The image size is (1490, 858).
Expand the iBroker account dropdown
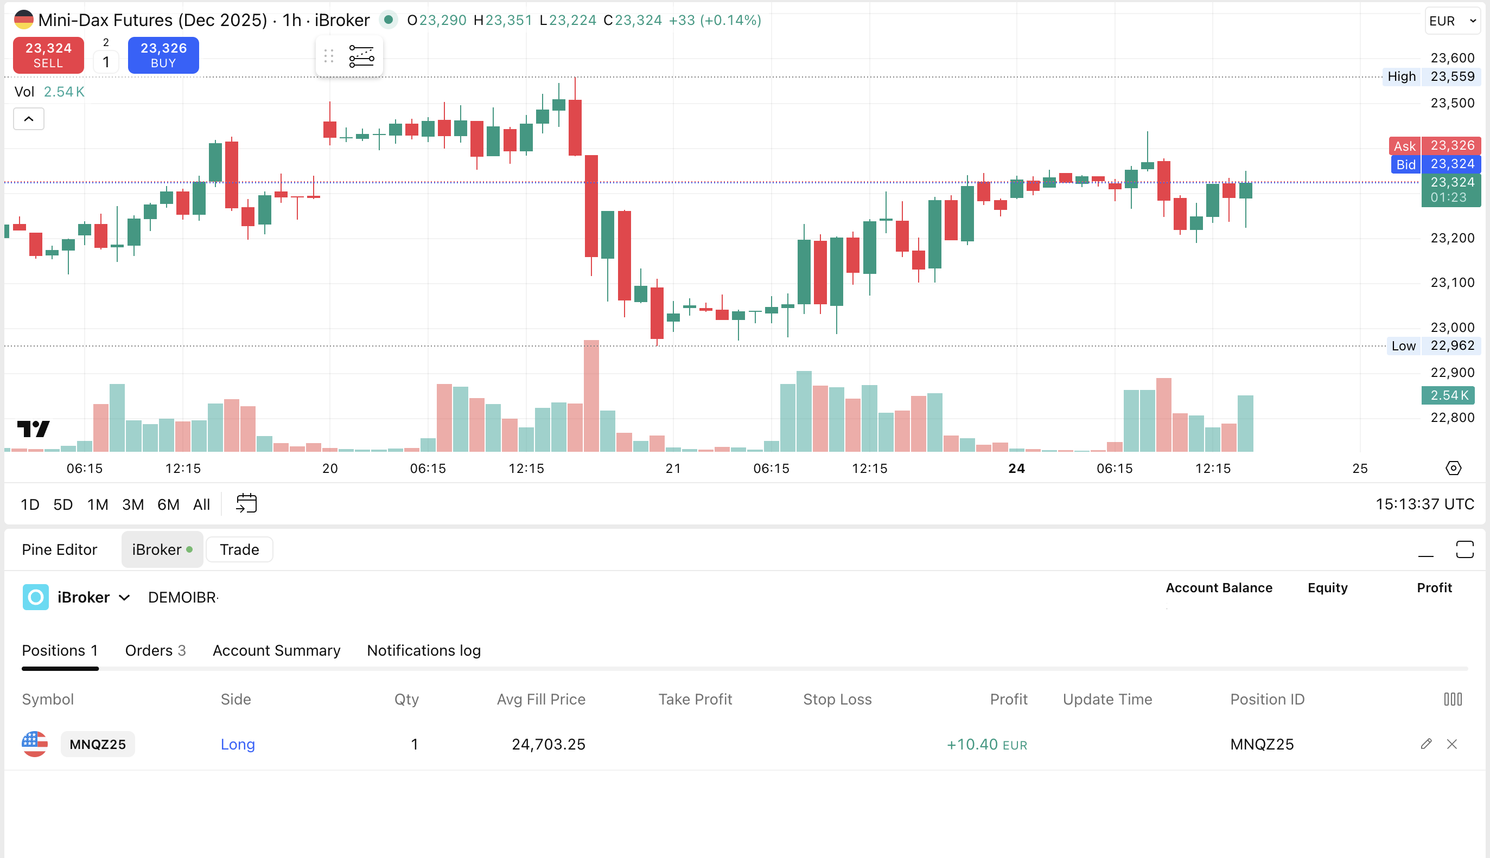pyautogui.click(x=124, y=598)
